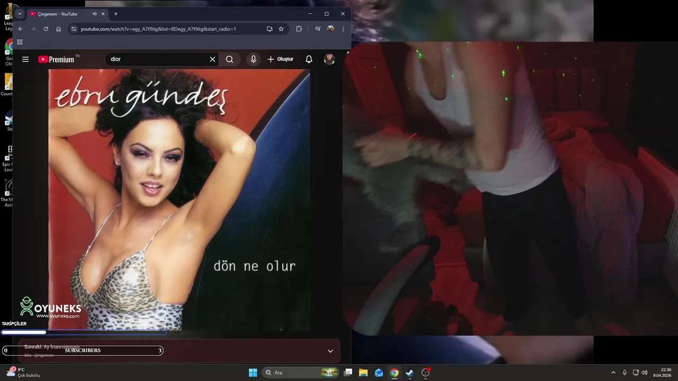This screenshot has width=678, height=381.
Task: Install app icon in address bar
Action: click(270, 29)
